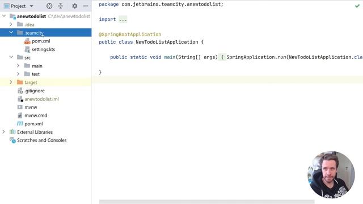This screenshot has height=204, width=363.
Task: Open Project panel settings gear
Action: coord(74,6)
